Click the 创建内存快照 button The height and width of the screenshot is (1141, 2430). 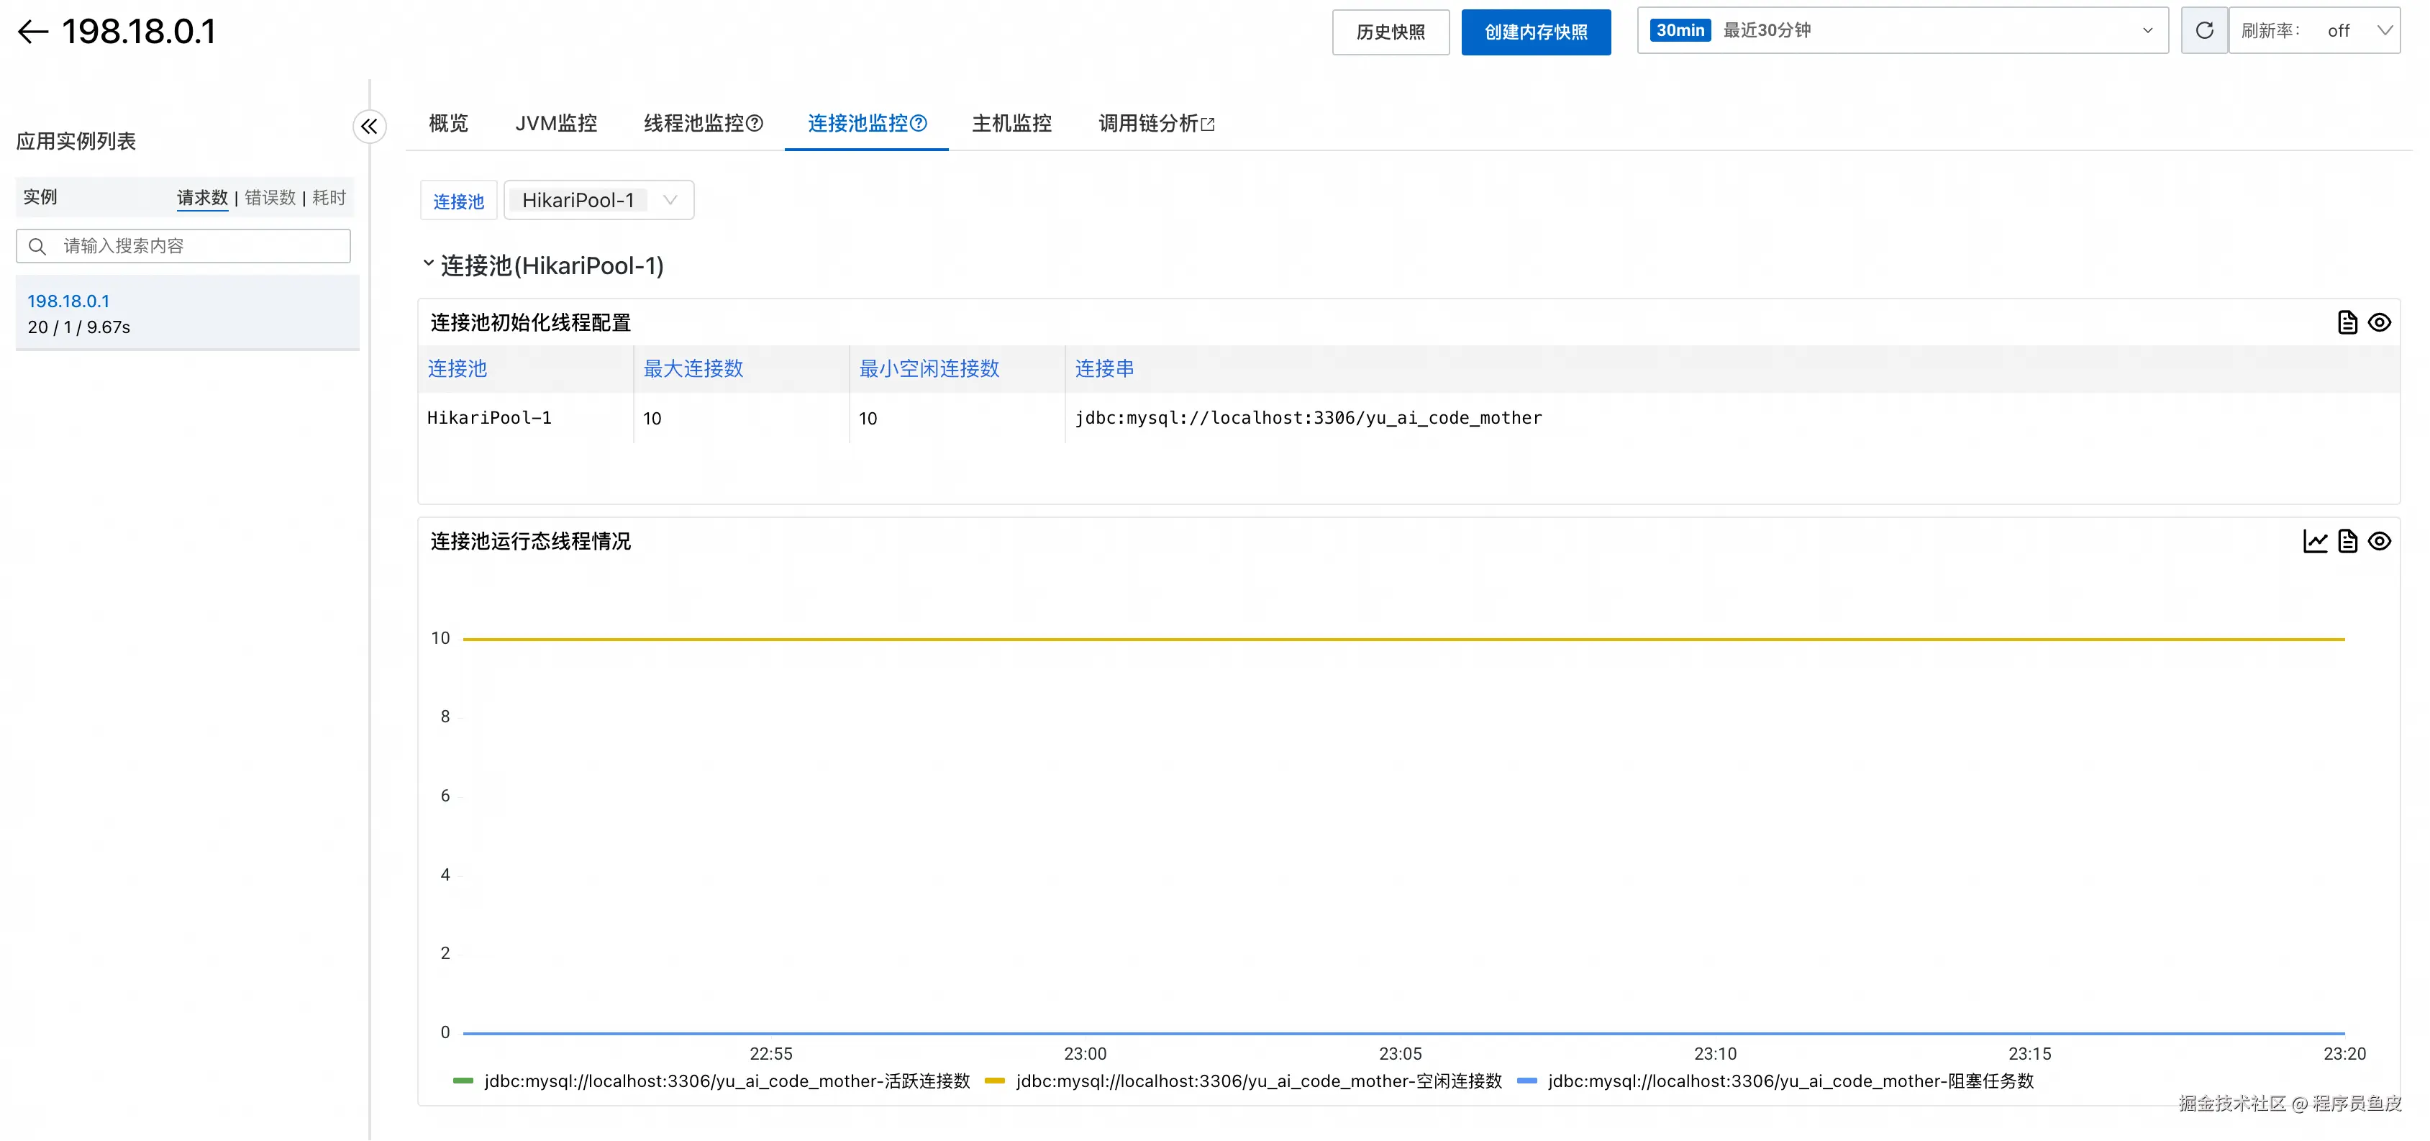1535,32
